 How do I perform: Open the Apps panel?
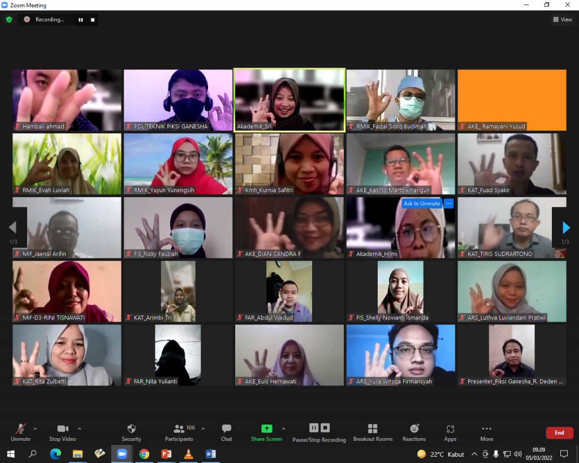(x=450, y=432)
